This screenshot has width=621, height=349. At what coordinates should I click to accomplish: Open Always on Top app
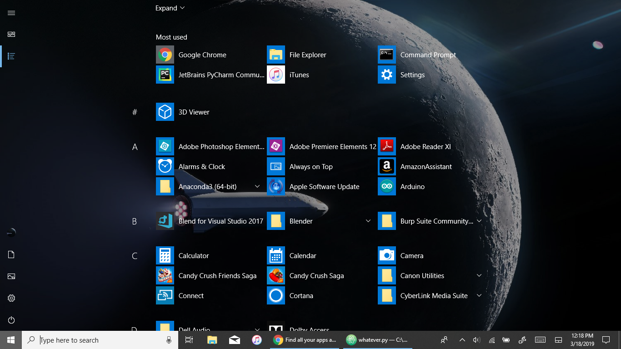[321, 166]
